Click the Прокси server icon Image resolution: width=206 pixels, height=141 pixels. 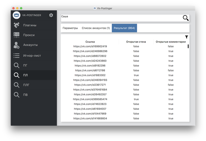click(x=16, y=35)
